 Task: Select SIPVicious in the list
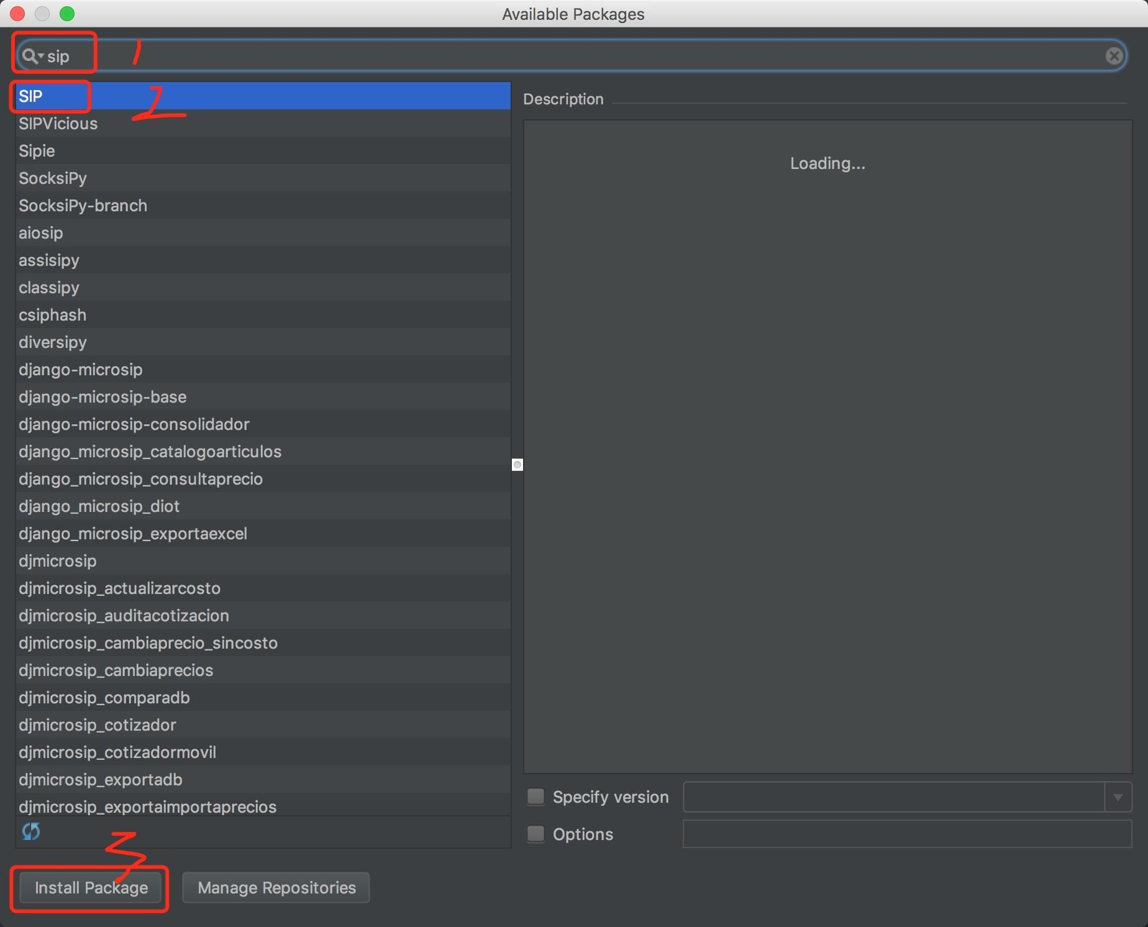tap(263, 123)
